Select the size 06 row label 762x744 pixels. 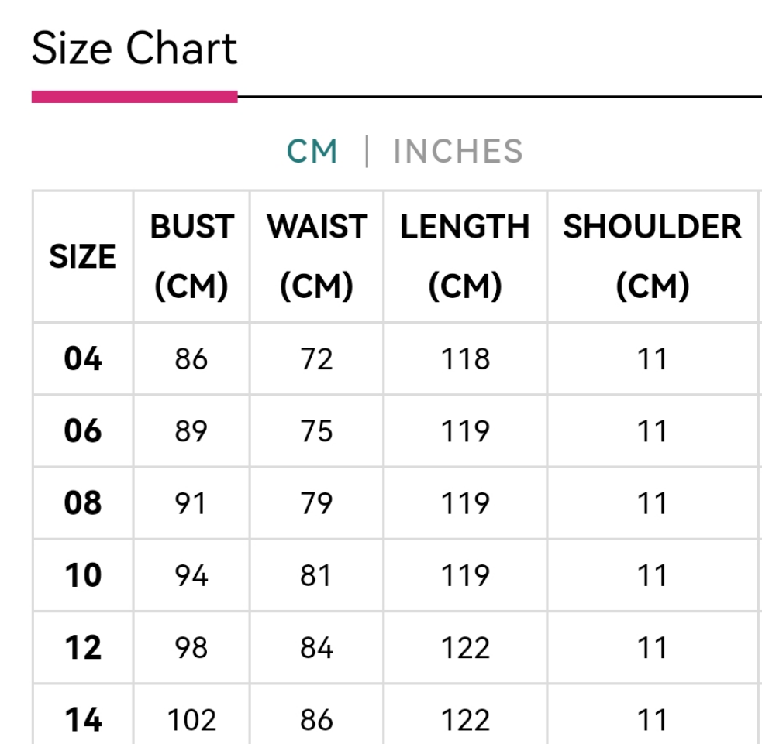[82, 431]
